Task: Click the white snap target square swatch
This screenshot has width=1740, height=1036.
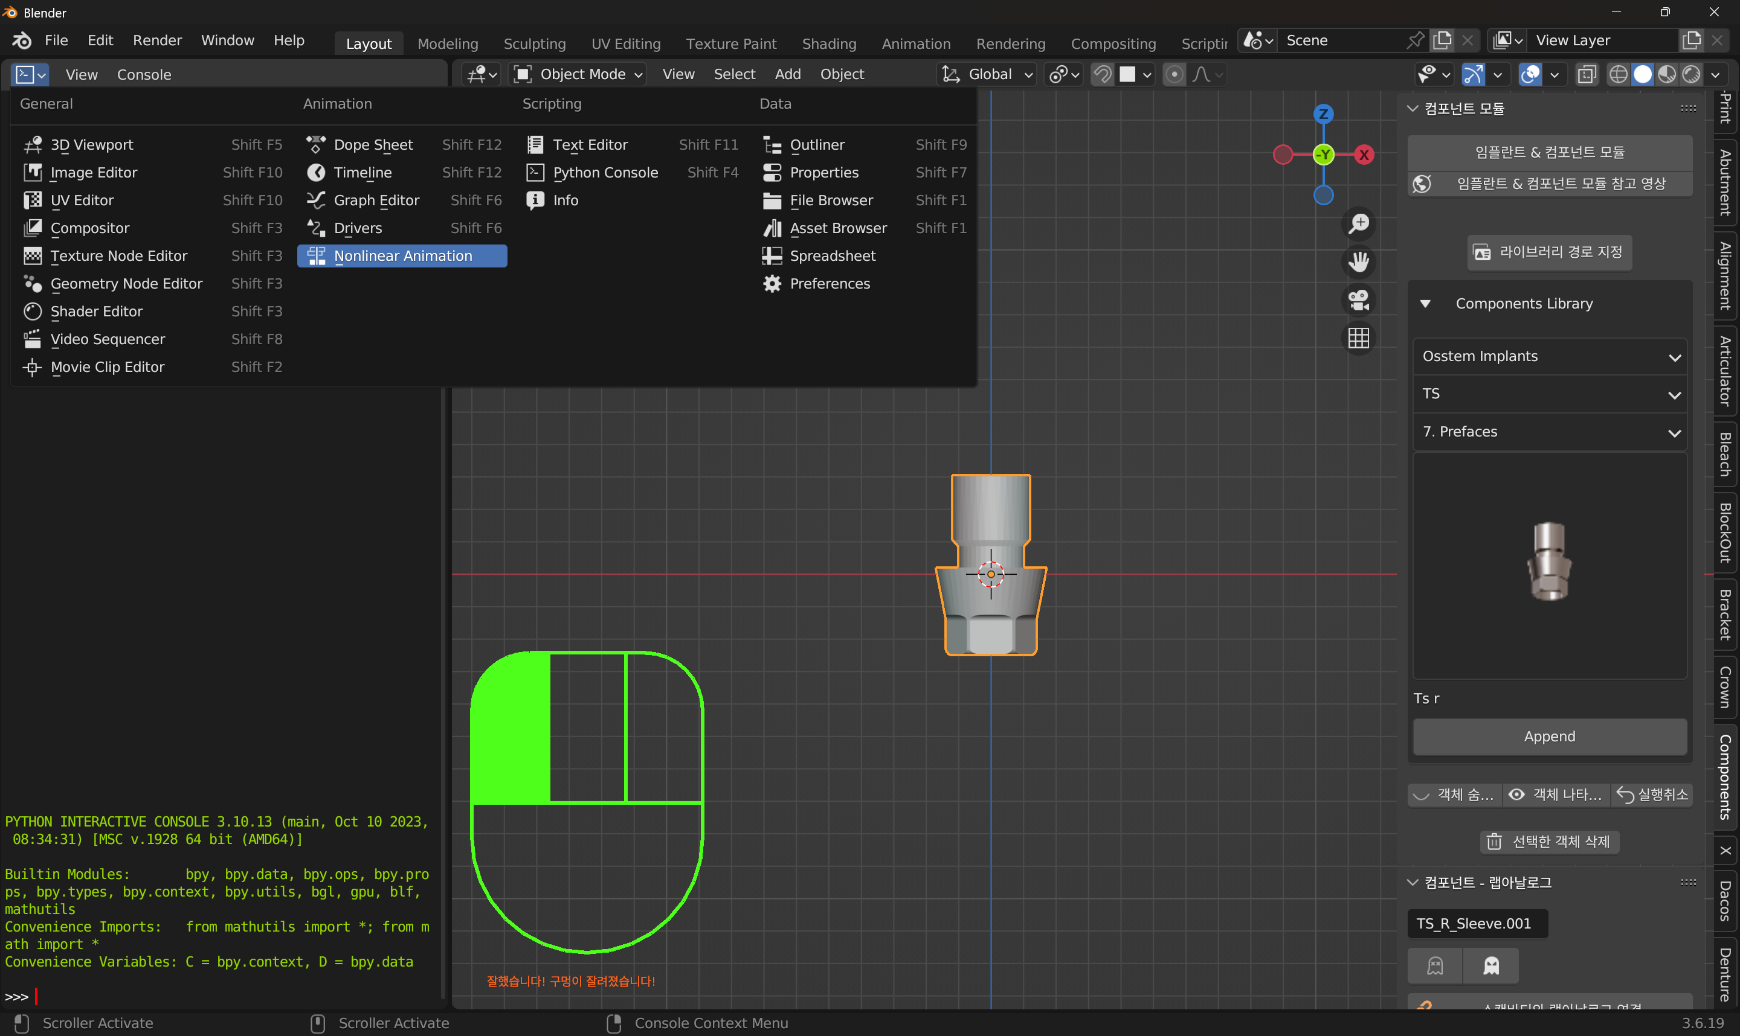Action: coord(1127,74)
